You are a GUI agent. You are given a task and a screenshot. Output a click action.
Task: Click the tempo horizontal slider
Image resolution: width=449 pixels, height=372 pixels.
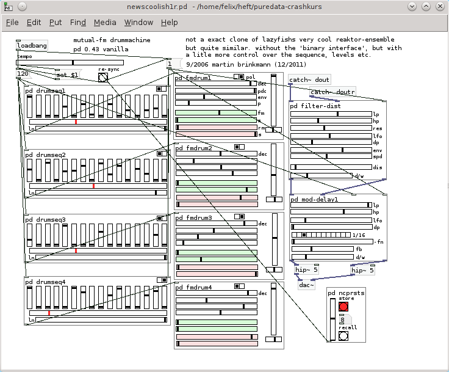coord(70,62)
